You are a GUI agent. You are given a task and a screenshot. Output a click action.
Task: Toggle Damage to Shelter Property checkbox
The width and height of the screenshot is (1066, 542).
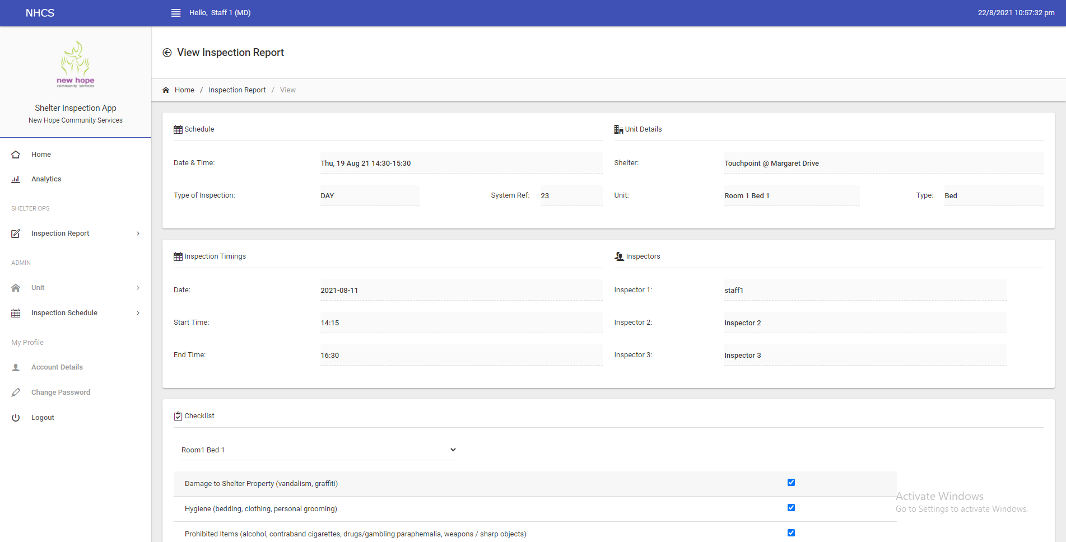pos(791,483)
